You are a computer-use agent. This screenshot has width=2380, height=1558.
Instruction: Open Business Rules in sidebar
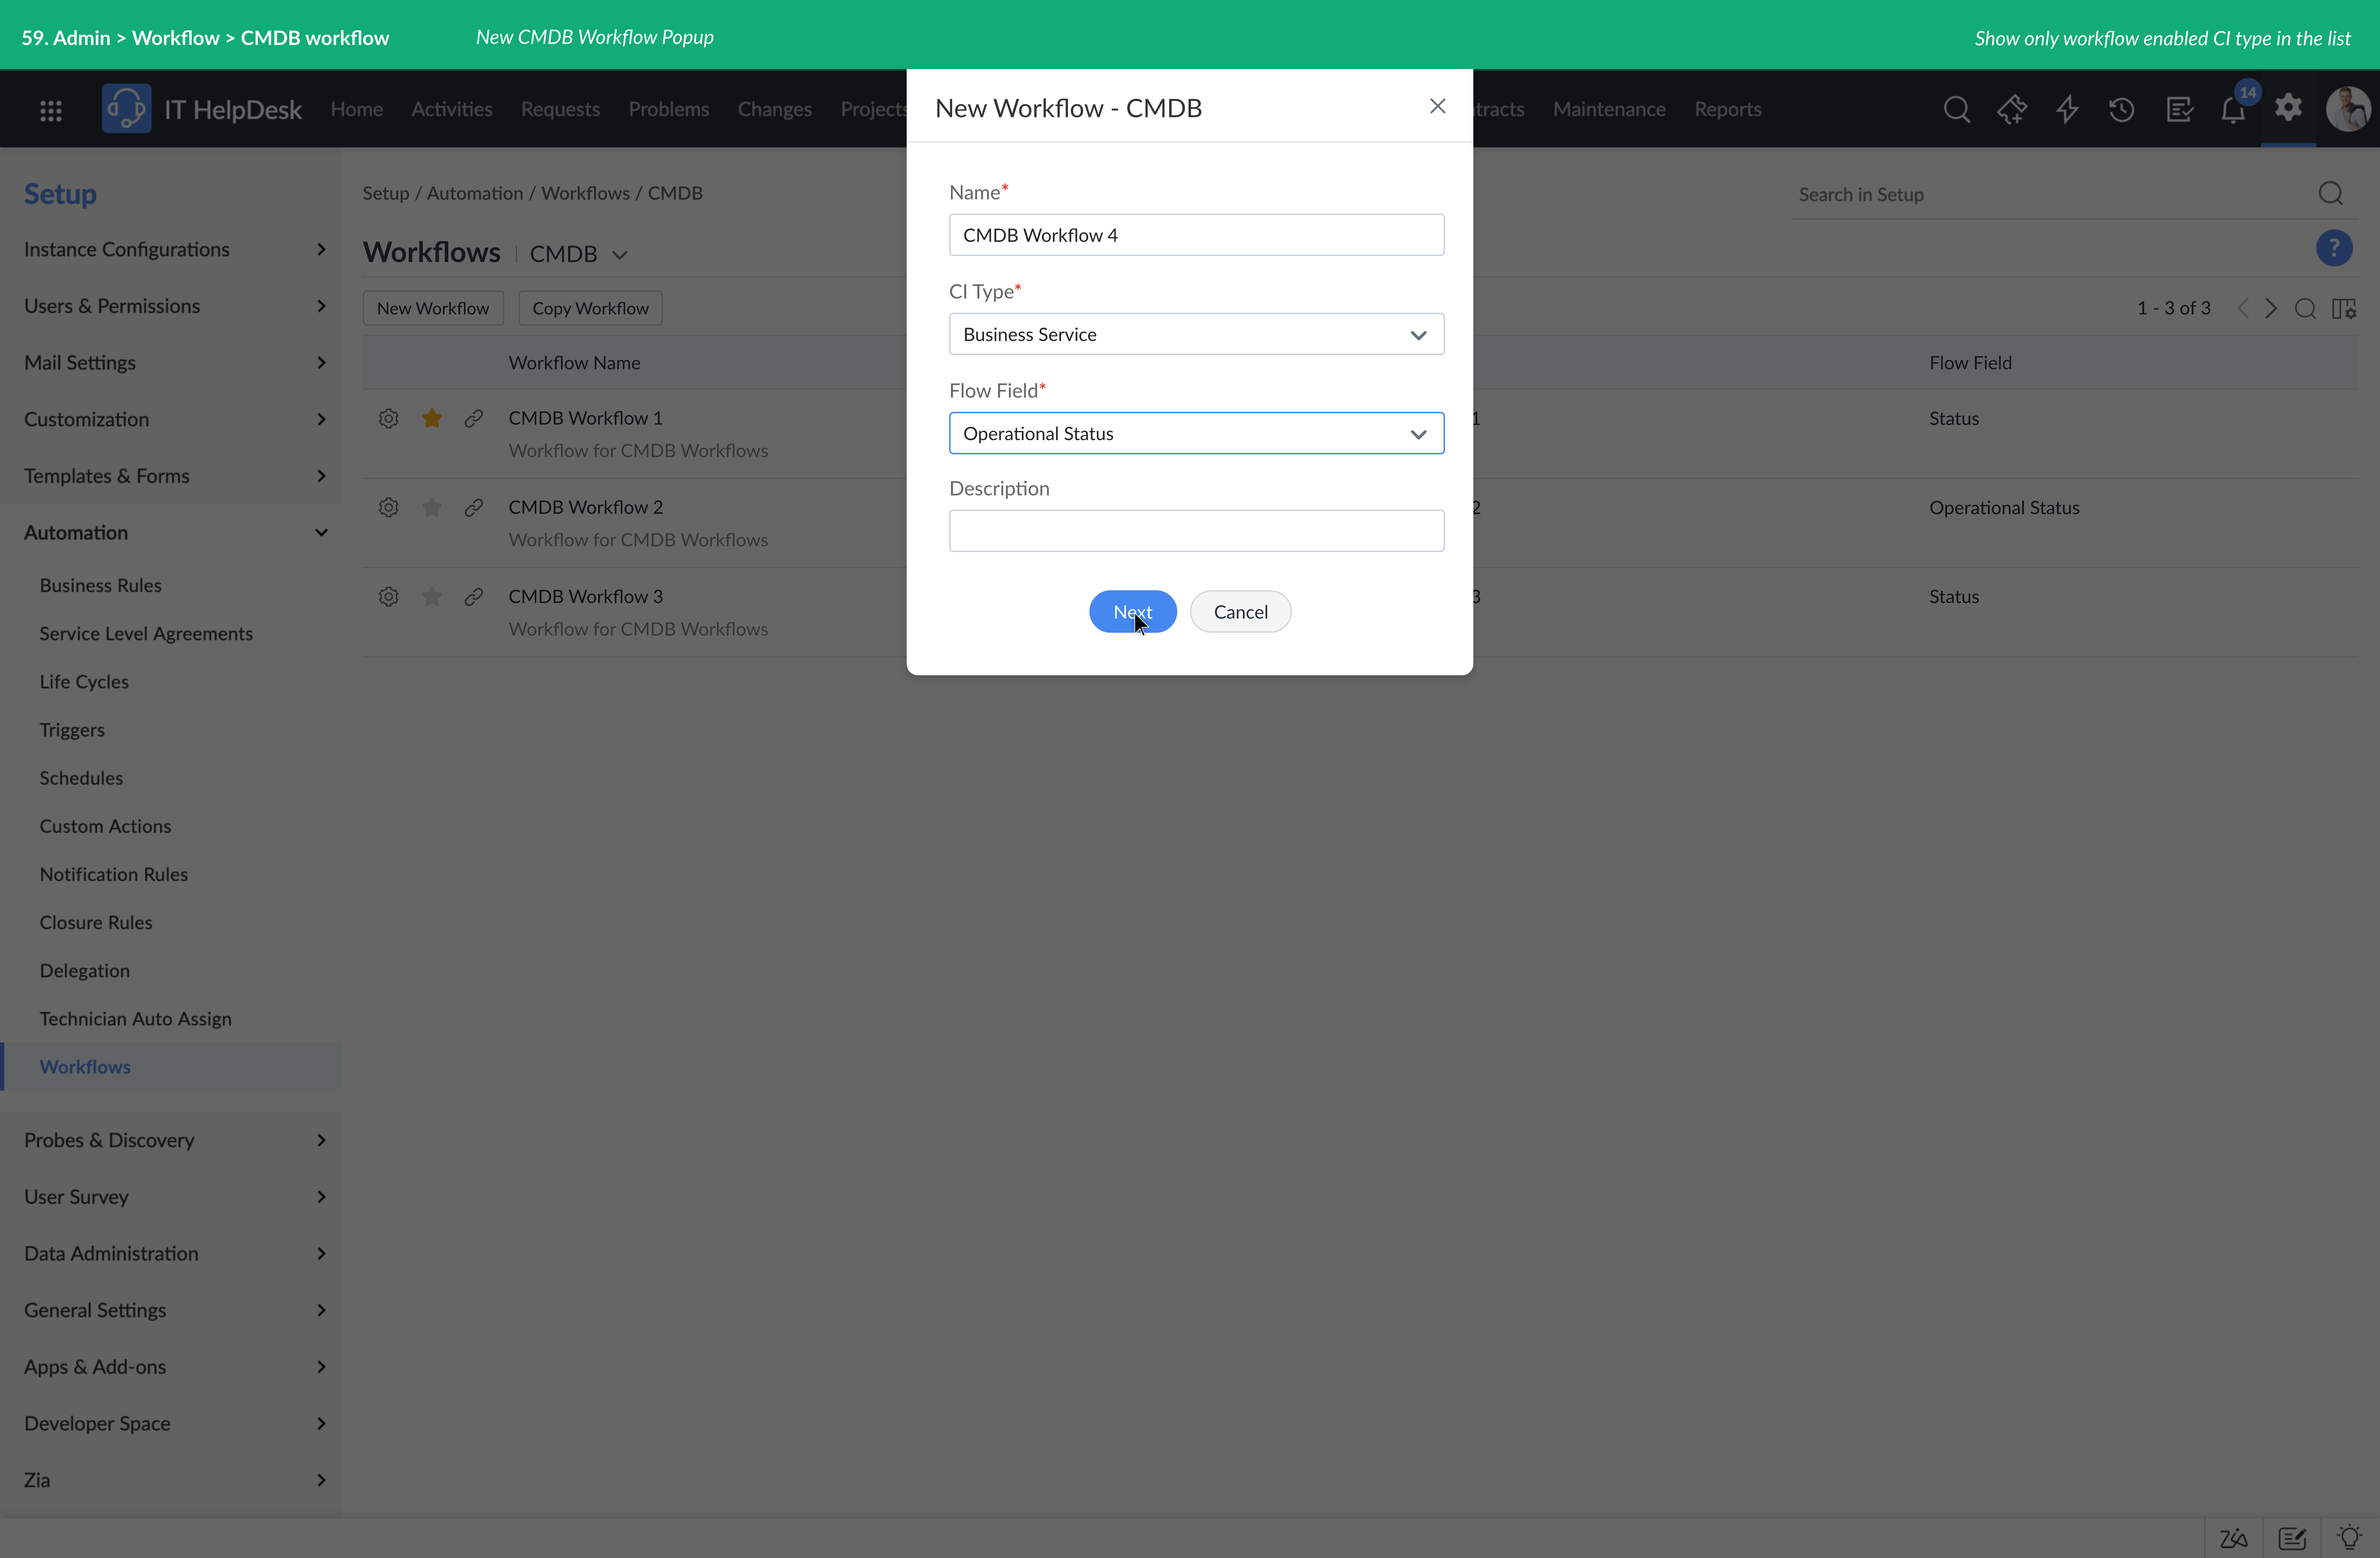point(100,586)
